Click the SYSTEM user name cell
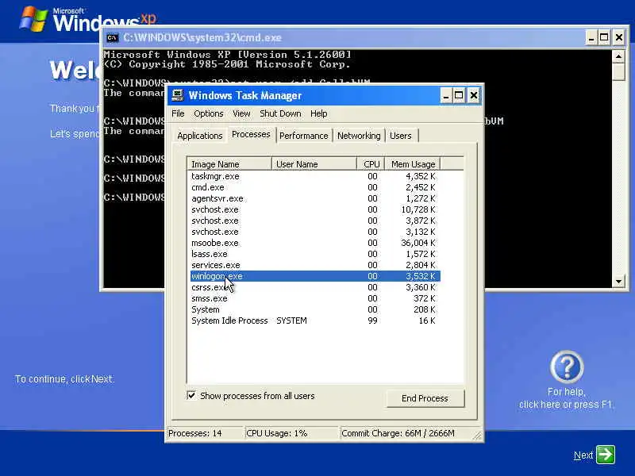The width and height of the screenshot is (635, 476). pyautogui.click(x=291, y=321)
